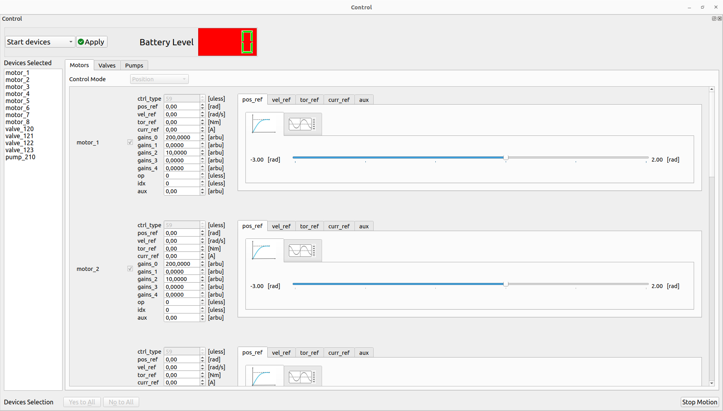Image resolution: width=723 pixels, height=411 pixels.
Task: Click motor_1 aux spin arrows
Action: (202, 191)
